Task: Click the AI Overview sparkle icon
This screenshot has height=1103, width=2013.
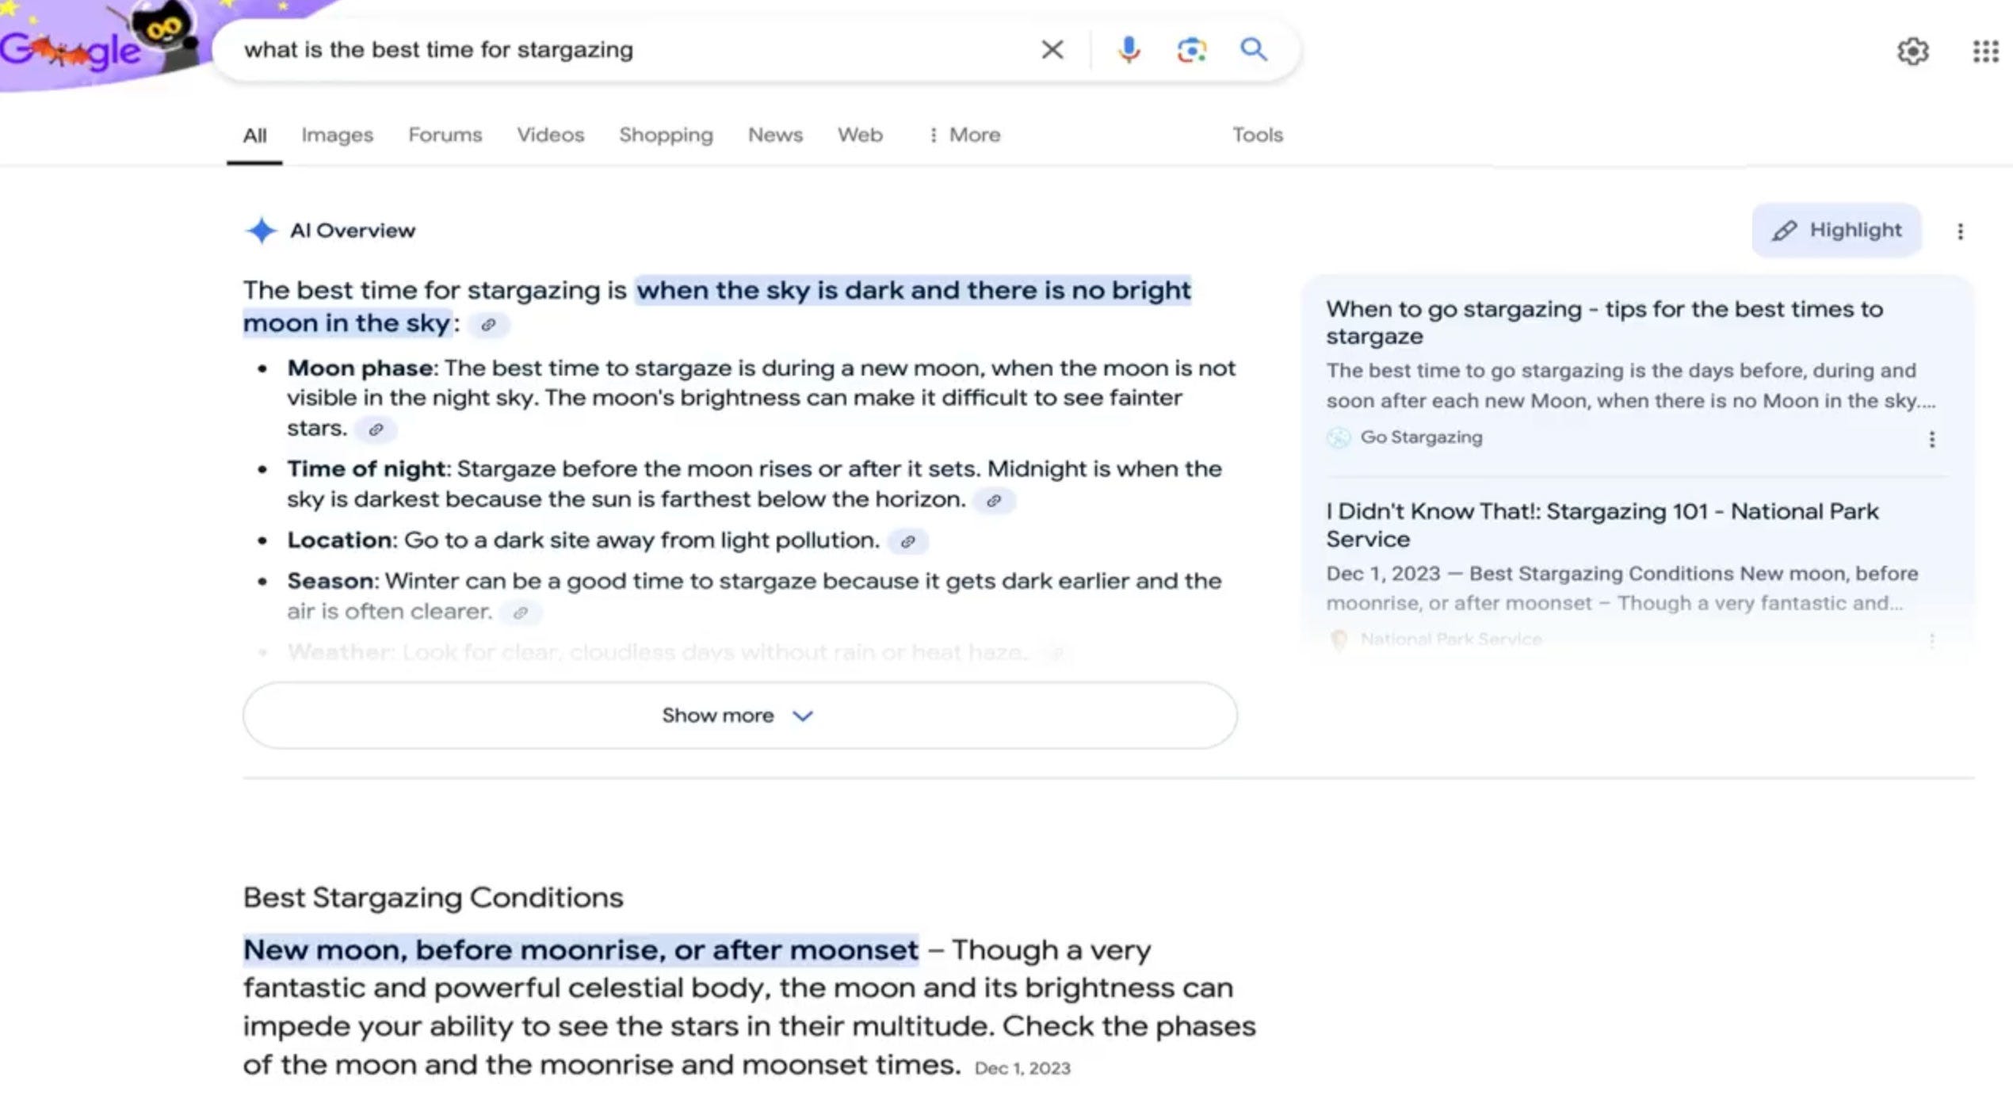Action: point(261,231)
